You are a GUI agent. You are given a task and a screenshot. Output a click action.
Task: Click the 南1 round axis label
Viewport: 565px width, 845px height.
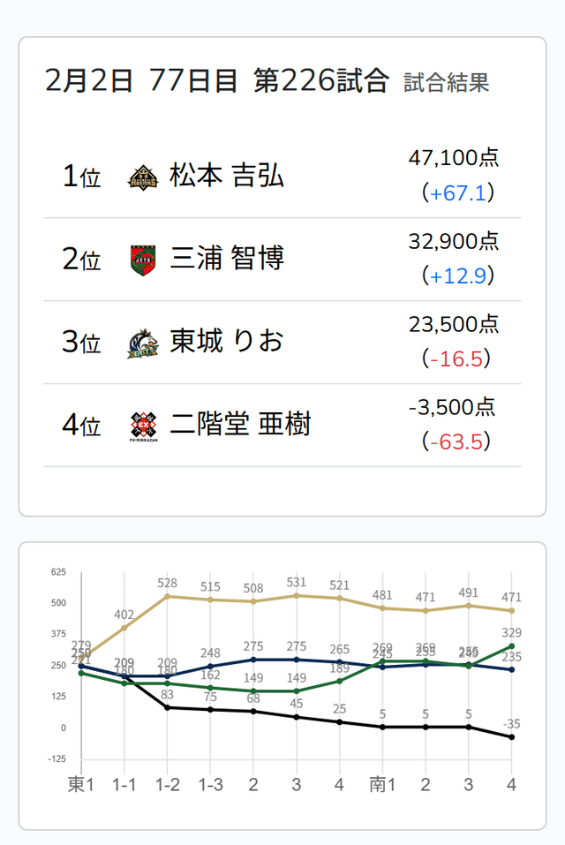coord(381,784)
